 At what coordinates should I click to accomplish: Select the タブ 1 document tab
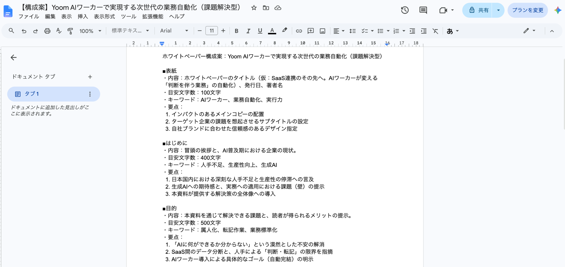[54, 94]
